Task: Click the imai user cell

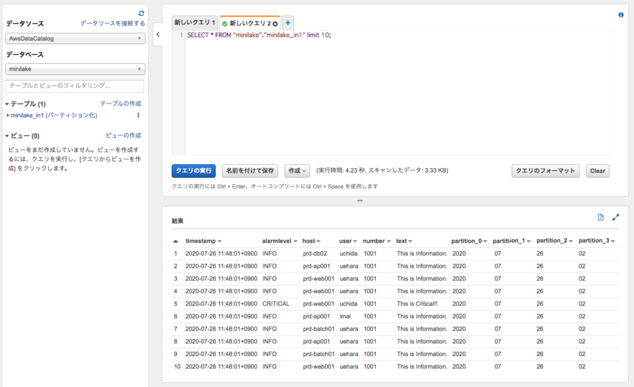Action: click(x=345, y=316)
